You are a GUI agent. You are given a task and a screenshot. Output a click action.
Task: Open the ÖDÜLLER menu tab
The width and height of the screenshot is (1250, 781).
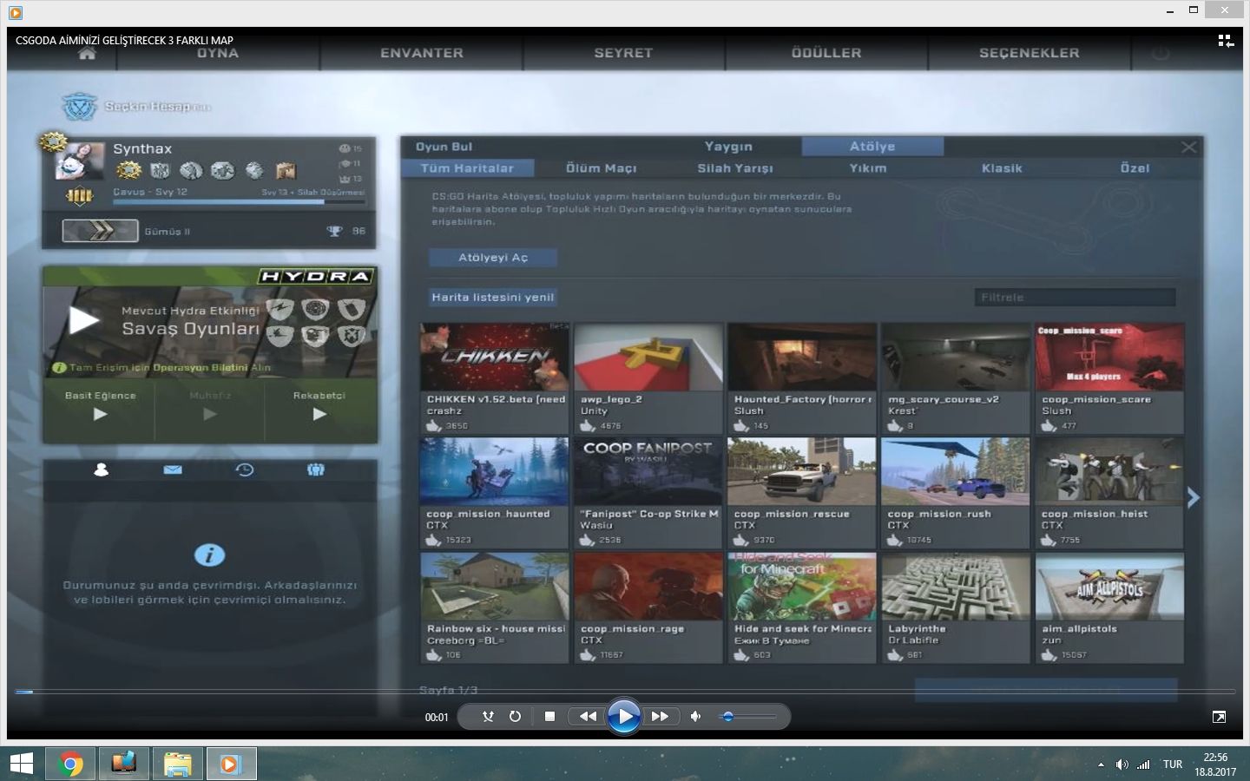(x=826, y=53)
